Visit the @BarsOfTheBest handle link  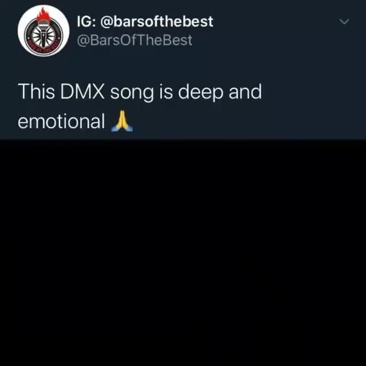click(x=134, y=40)
